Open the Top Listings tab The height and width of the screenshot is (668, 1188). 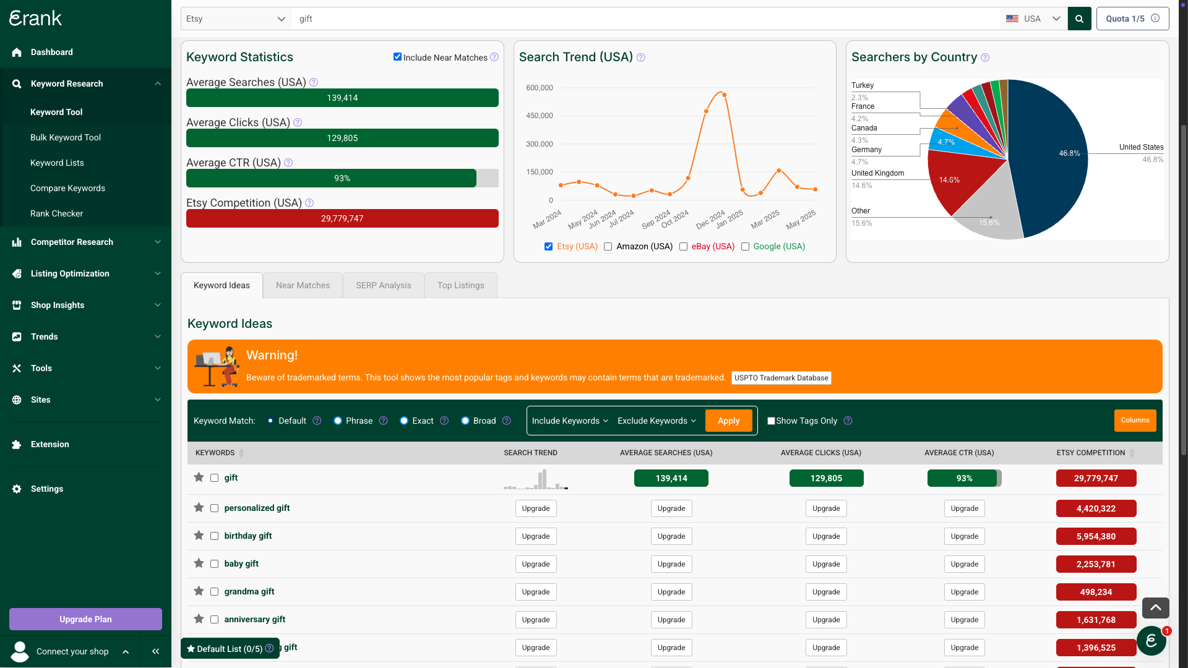click(x=460, y=285)
